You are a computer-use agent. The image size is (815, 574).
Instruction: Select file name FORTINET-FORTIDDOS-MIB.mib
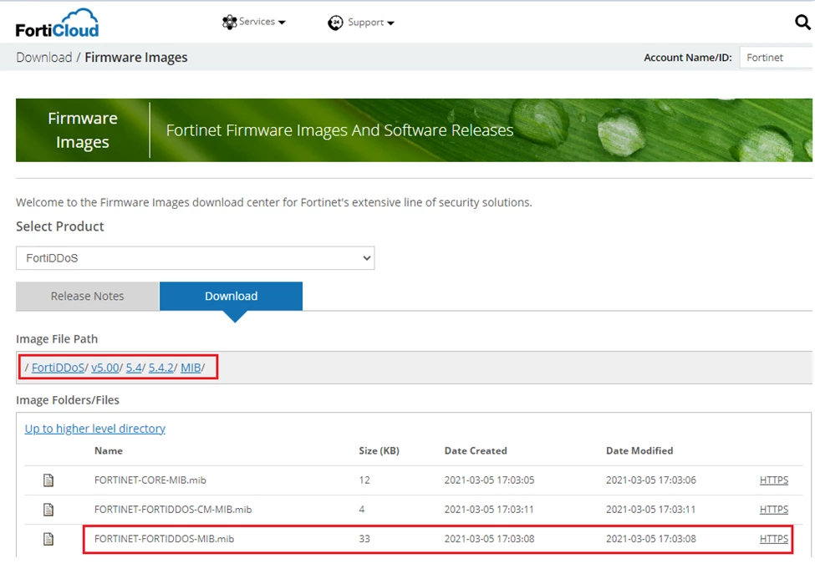pyautogui.click(x=164, y=539)
